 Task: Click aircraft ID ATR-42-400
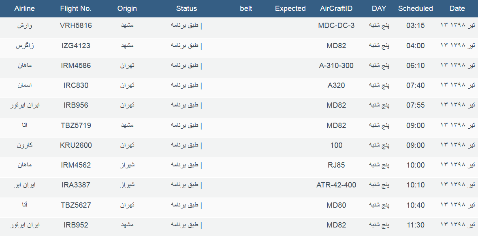pyautogui.click(x=336, y=185)
